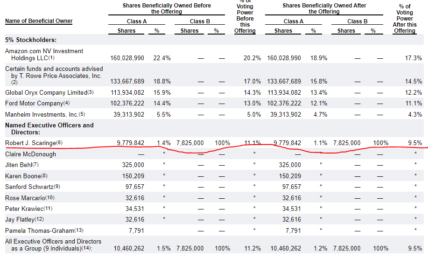Click Amazon's before-offering Class A share percentage 22.4%

point(162,58)
